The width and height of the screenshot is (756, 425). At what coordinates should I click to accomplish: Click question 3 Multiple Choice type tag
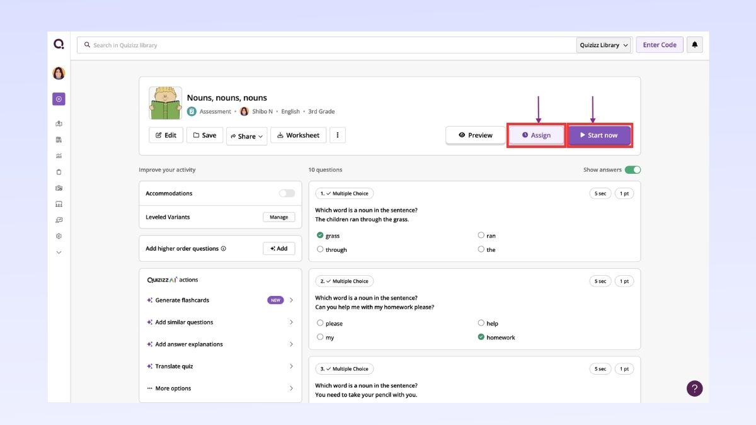(344, 369)
